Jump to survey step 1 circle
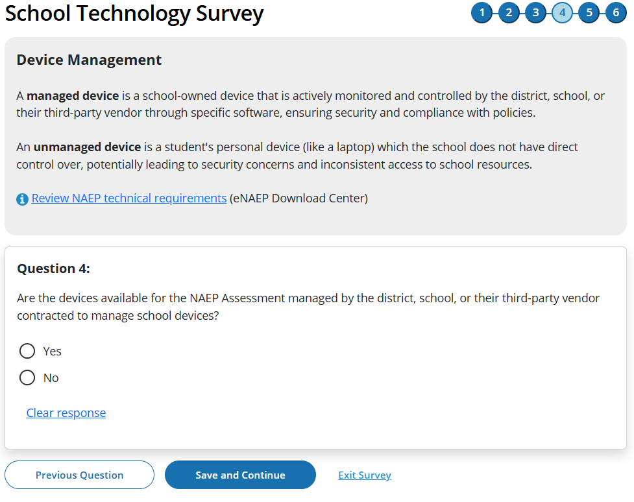This screenshot has height=502, width=634. (482, 13)
